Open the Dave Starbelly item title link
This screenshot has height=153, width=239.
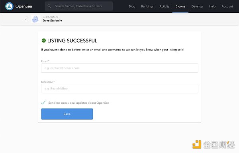pyautogui.click(x=52, y=21)
